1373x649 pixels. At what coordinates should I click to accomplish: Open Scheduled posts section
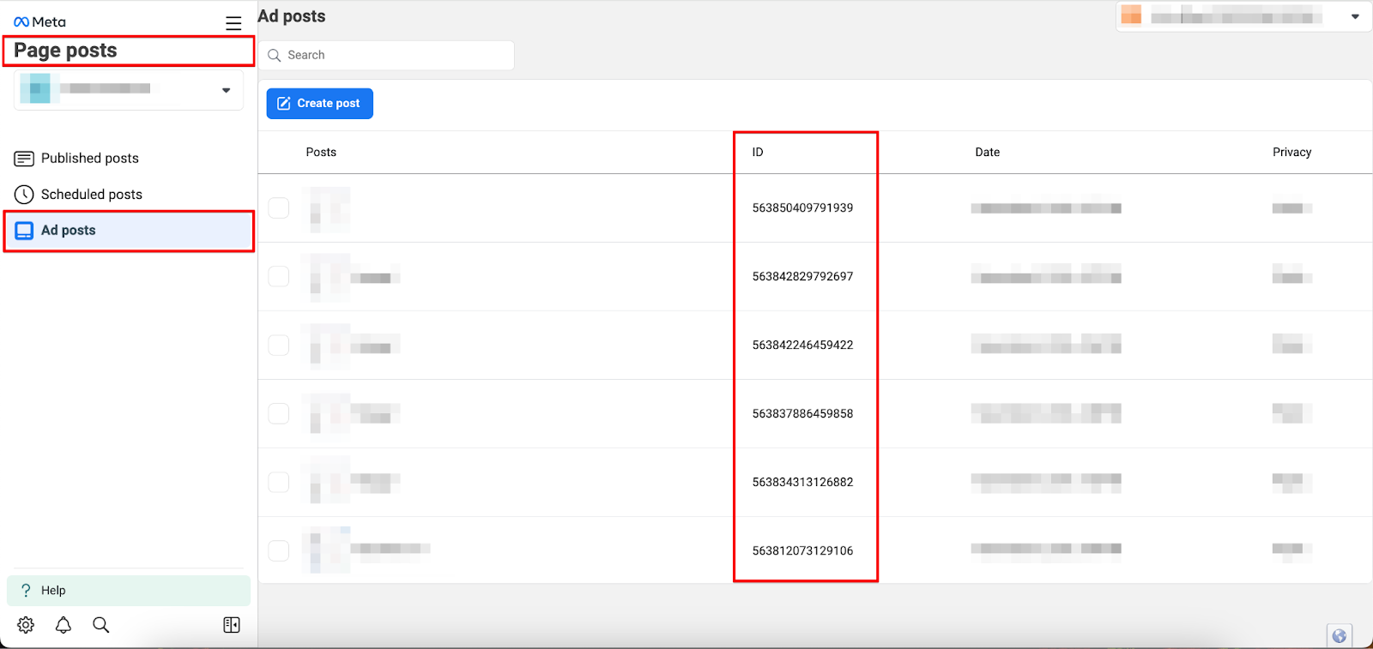click(x=91, y=195)
